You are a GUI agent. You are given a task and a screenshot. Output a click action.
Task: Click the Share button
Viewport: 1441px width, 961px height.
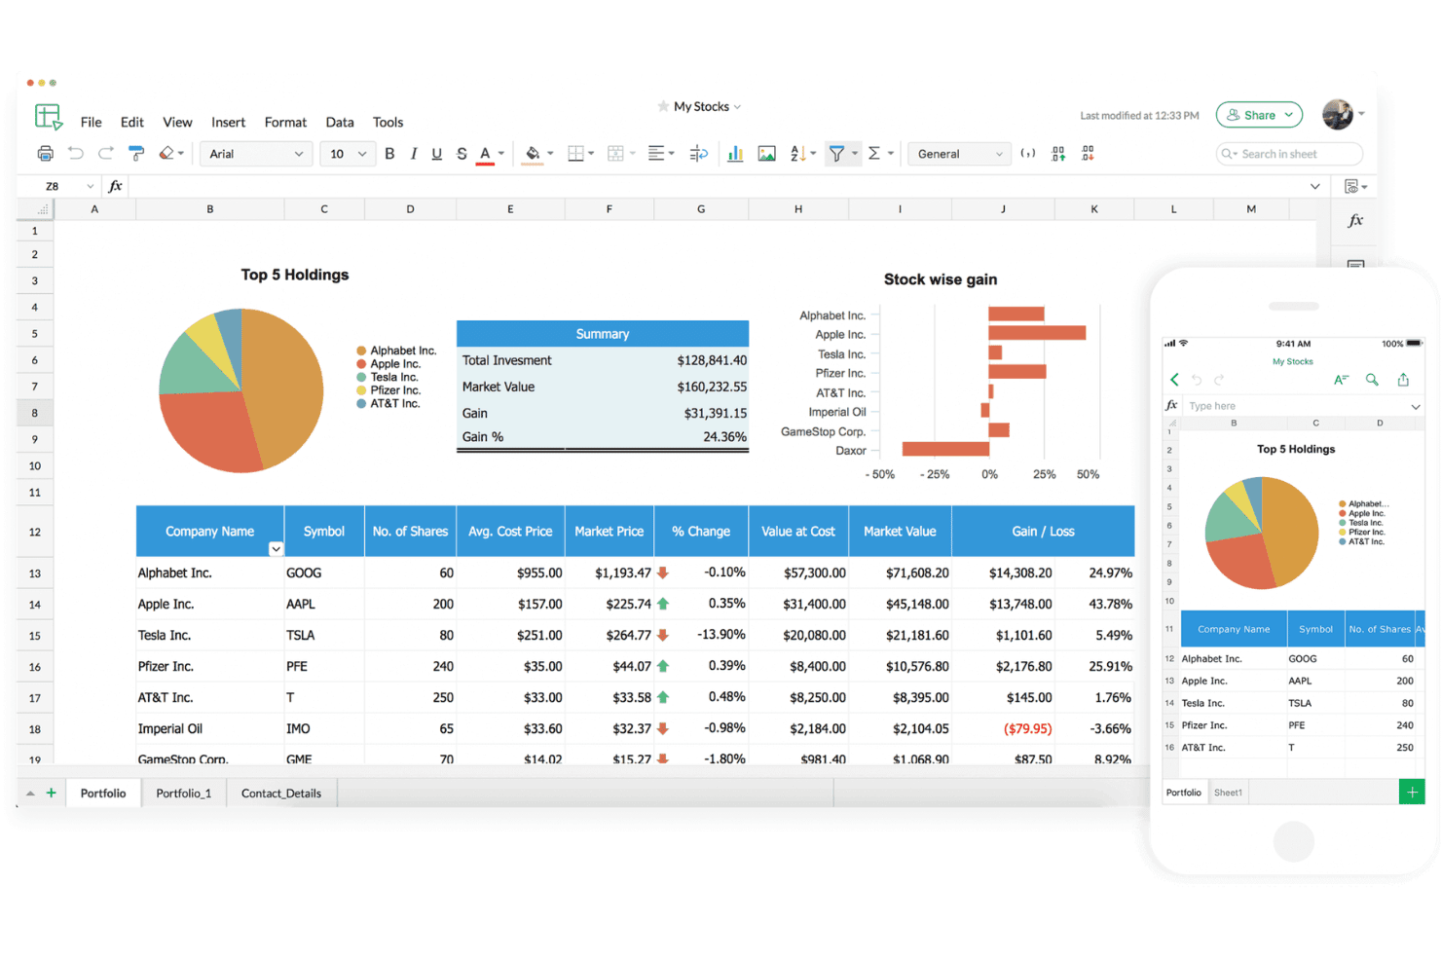click(1259, 115)
